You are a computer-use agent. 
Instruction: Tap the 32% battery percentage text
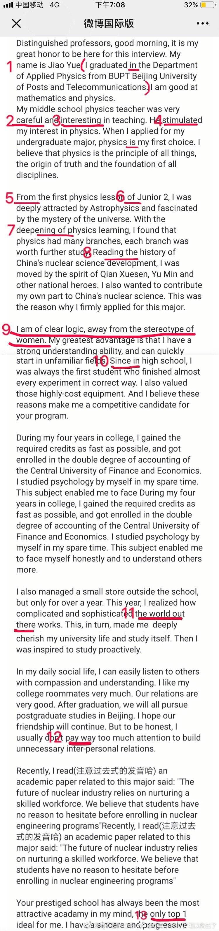tap(191, 5)
